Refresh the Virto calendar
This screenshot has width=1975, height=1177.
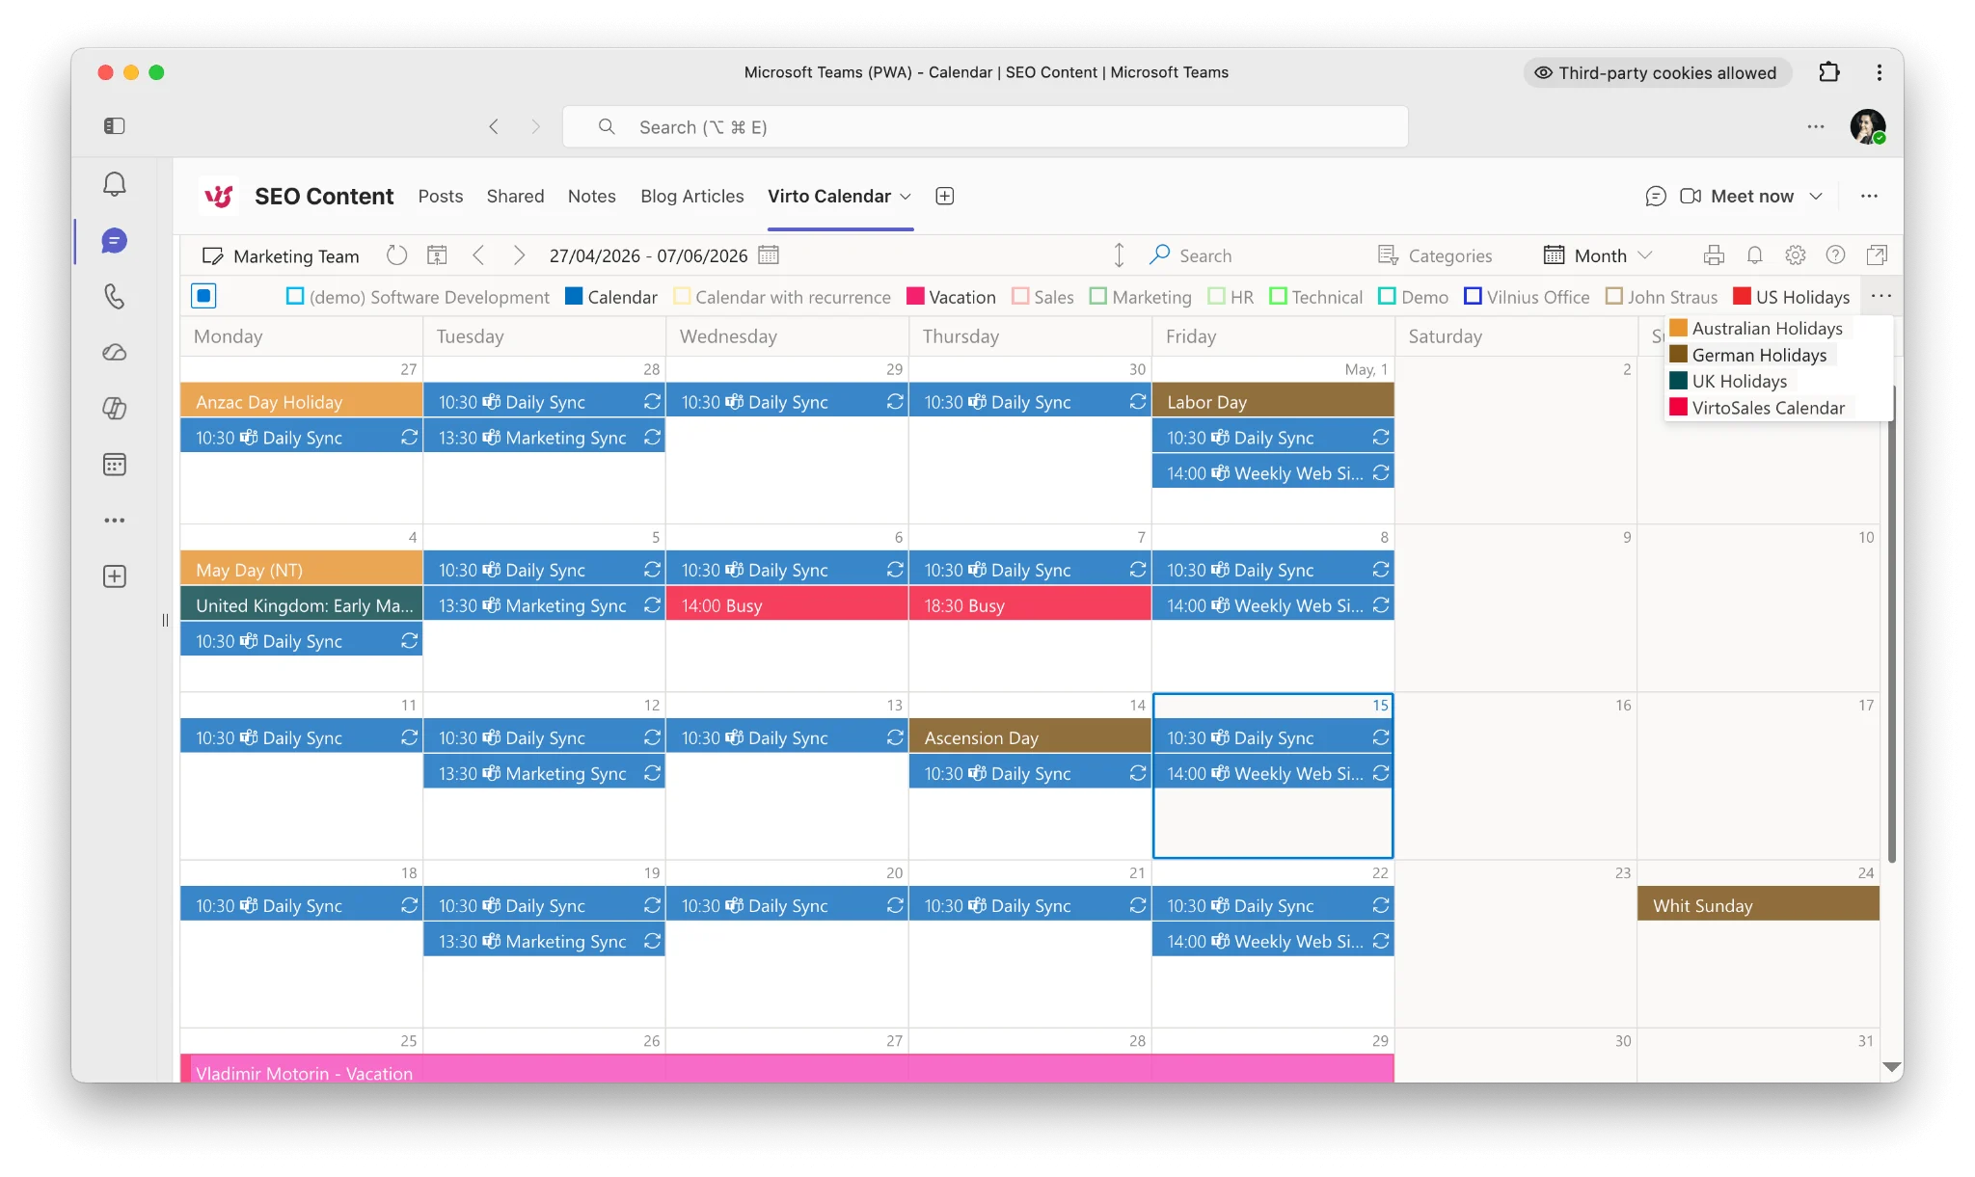coord(396,255)
